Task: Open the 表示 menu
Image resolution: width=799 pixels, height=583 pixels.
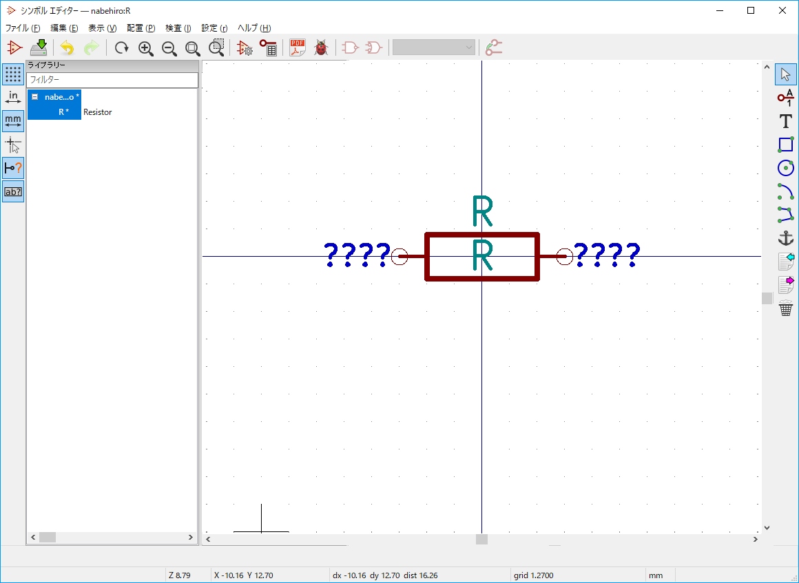Action: pos(103,28)
